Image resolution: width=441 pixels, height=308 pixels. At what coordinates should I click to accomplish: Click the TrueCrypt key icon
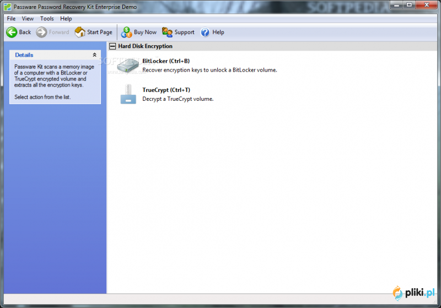(128, 94)
